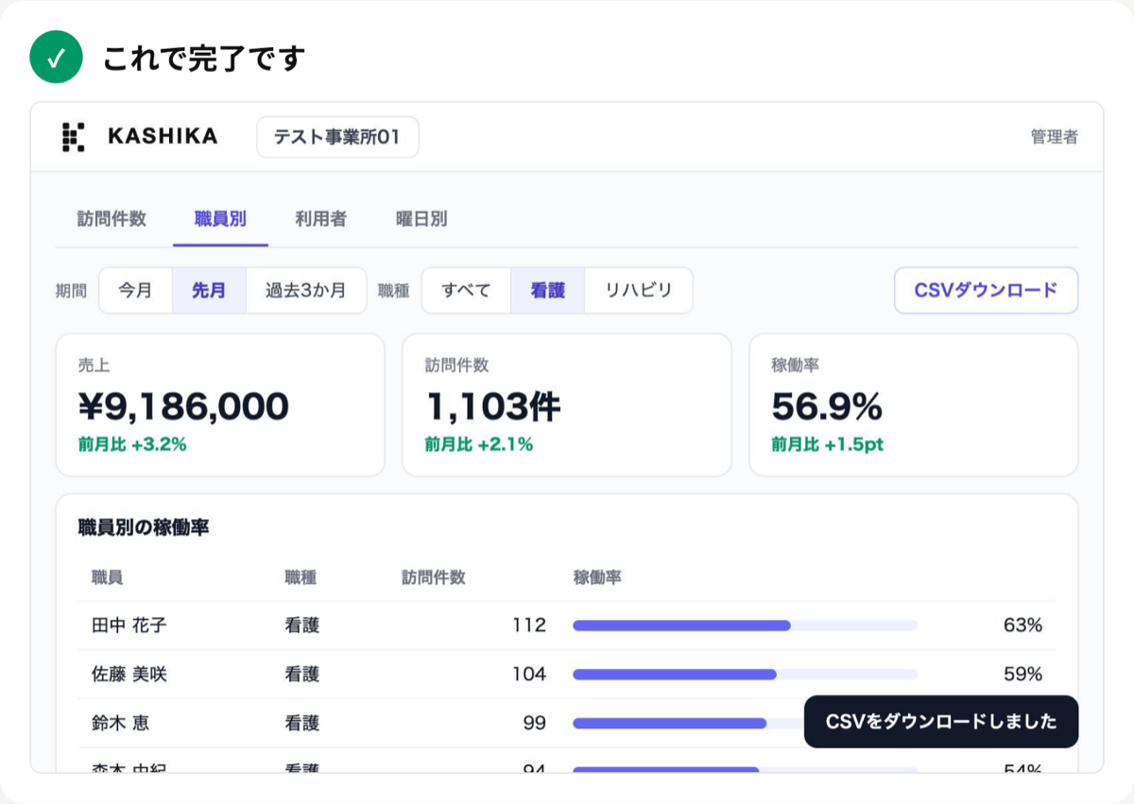Click the 稼働率 column header in the table
Viewport: 1134px width, 804px height.
click(x=597, y=577)
